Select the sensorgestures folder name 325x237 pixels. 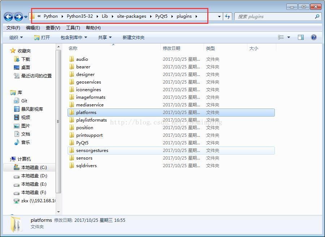[x=92, y=151]
